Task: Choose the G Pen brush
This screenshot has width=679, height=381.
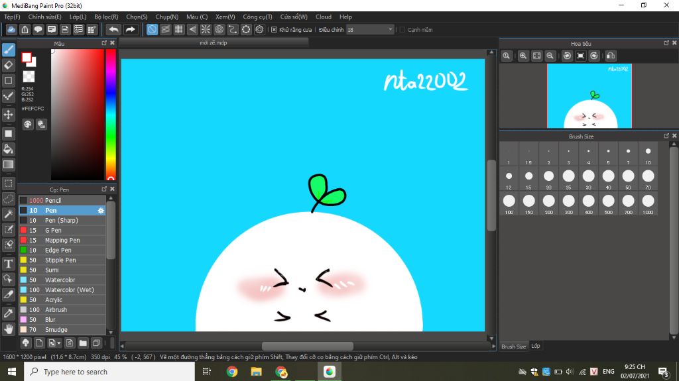Action: [x=62, y=231]
